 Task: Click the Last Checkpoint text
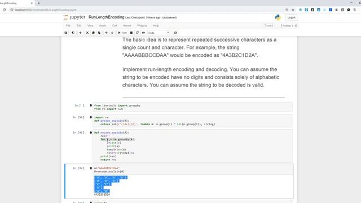tap(143, 17)
